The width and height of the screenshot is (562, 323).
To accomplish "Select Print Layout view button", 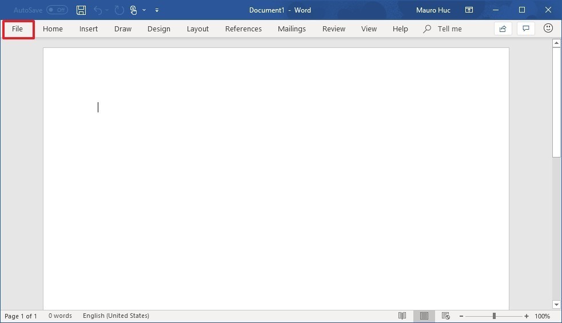I will pyautogui.click(x=424, y=316).
